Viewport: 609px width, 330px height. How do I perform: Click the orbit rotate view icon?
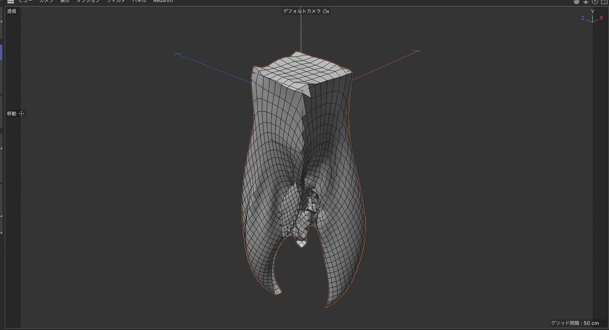pos(595,2)
